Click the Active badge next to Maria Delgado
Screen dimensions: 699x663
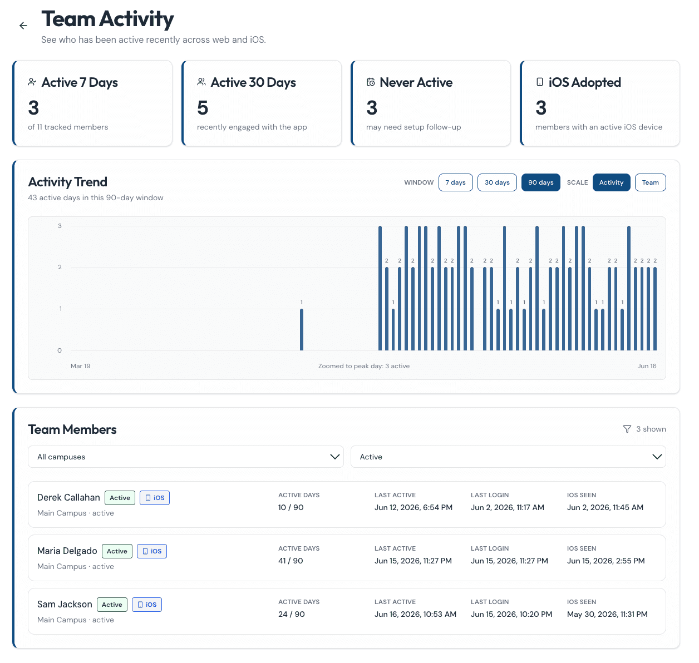tap(117, 551)
